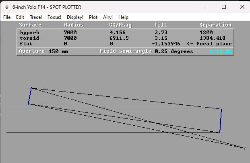Open the Plot menu
This screenshot has height=163, width=250.
point(93,17)
